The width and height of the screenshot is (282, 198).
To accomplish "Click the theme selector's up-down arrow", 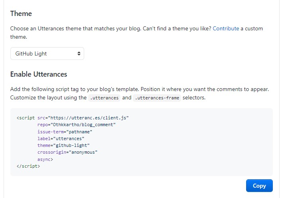I will click(x=79, y=53).
